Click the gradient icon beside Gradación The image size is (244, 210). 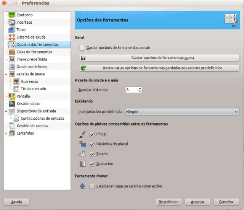[x=82, y=164]
